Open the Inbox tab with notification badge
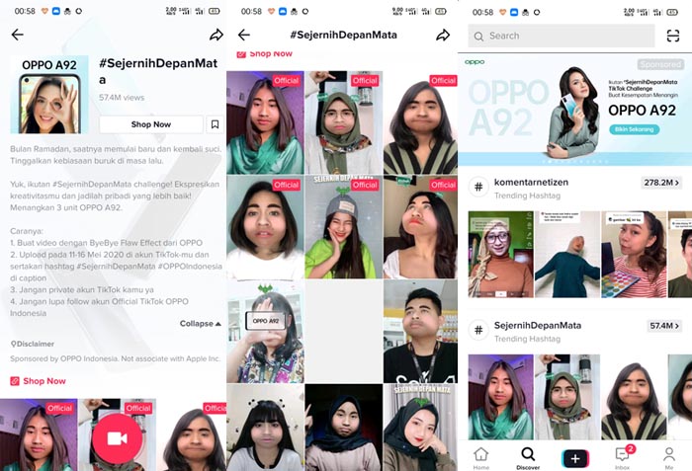 (x=623, y=458)
